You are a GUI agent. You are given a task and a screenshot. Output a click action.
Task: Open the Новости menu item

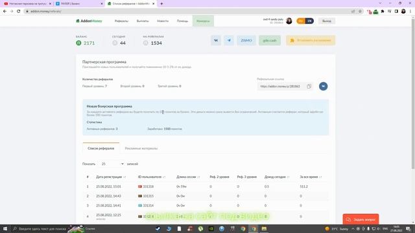(x=163, y=21)
